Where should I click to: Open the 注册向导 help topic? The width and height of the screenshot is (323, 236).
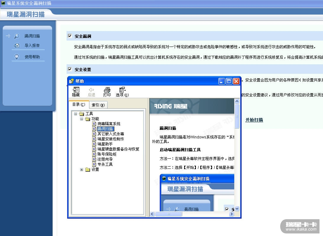105,159
